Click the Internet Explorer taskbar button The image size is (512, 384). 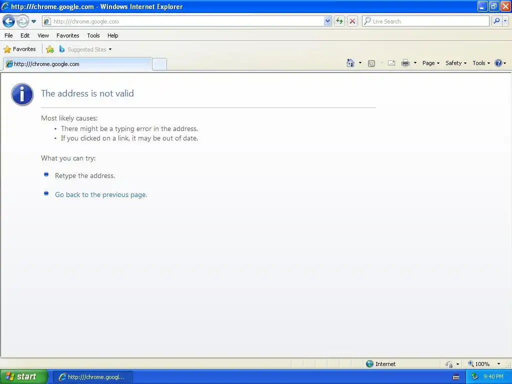[x=92, y=377]
